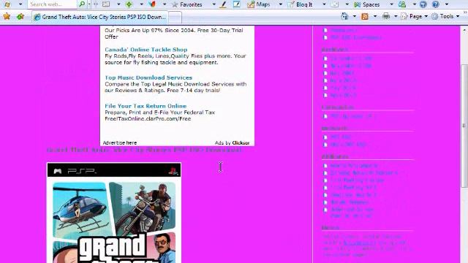Open the Spaces toolbar button
This screenshot has height=263, width=468.
pyautogui.click(x=367, y=4)
